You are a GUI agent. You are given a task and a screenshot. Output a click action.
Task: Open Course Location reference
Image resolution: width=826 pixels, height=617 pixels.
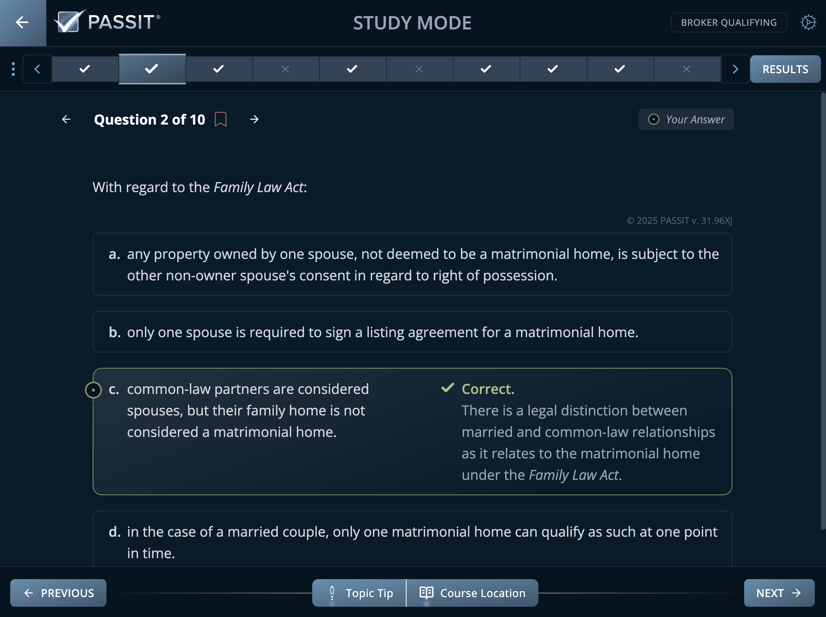[472, 593]
